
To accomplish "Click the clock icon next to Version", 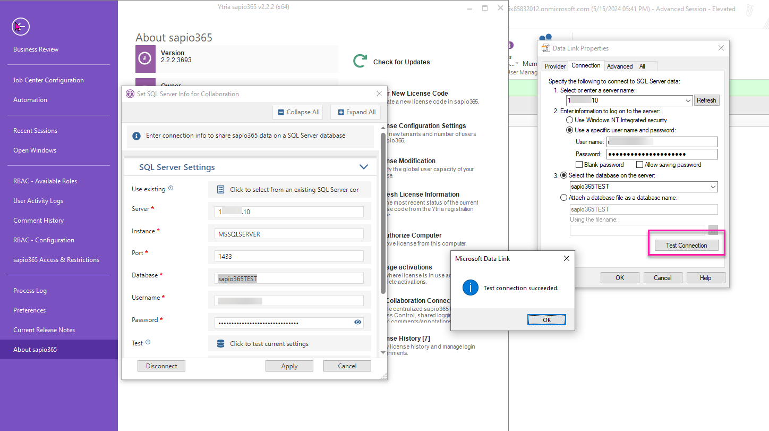I will tap(145, 59).
